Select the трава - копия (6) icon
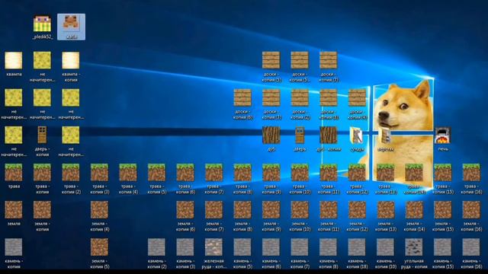 tap(185, 172)
